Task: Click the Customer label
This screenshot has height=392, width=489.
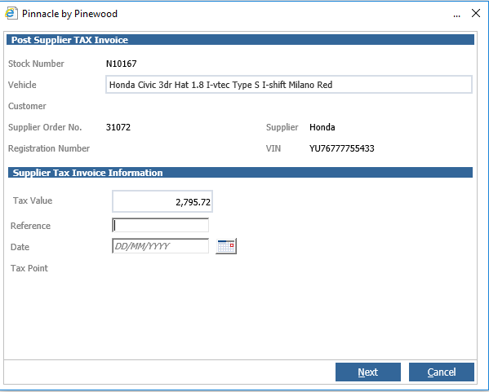Action: (27, 106)
